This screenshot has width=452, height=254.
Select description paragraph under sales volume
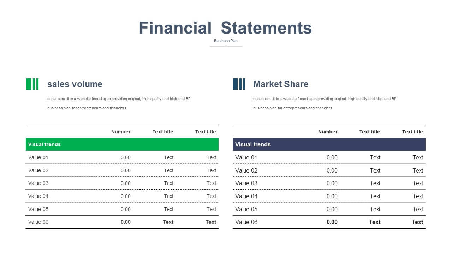(x=119, y=103)
